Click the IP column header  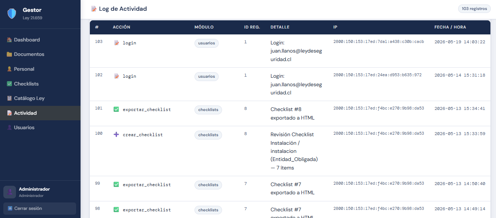335,27
